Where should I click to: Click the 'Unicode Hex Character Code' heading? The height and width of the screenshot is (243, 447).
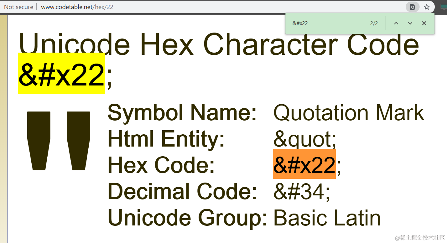click(x=219, y=44)
